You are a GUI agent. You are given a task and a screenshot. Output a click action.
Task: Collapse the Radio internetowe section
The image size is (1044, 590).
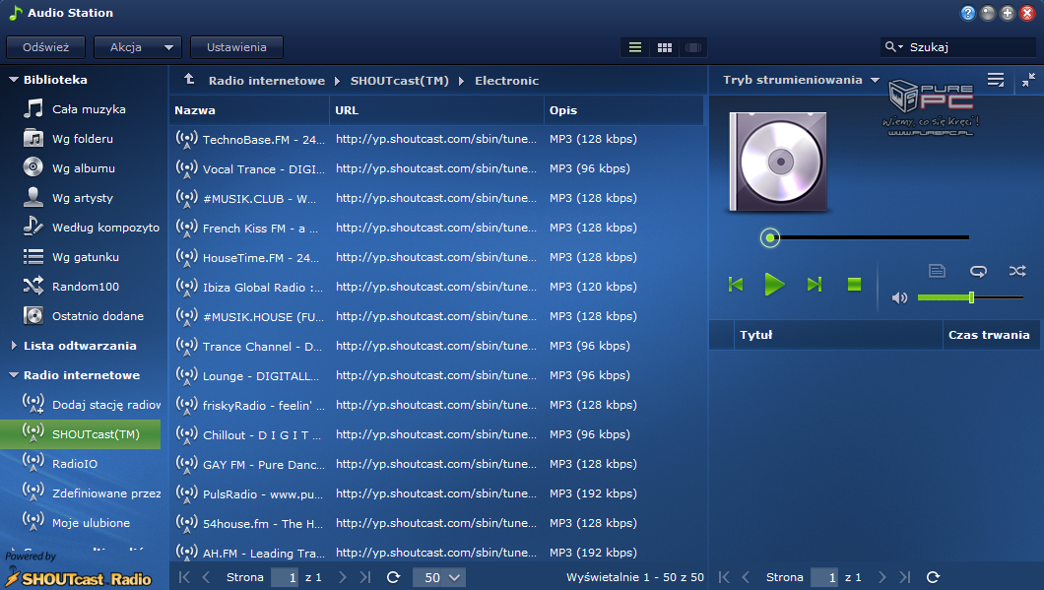tap(14, 375)
